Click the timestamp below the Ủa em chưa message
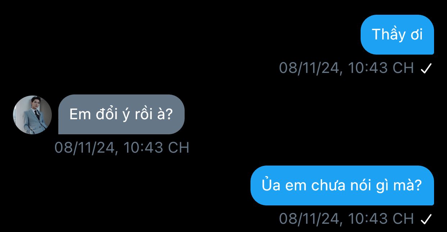The height and width of the screenshot is (232, 447). tap(347, 218)
